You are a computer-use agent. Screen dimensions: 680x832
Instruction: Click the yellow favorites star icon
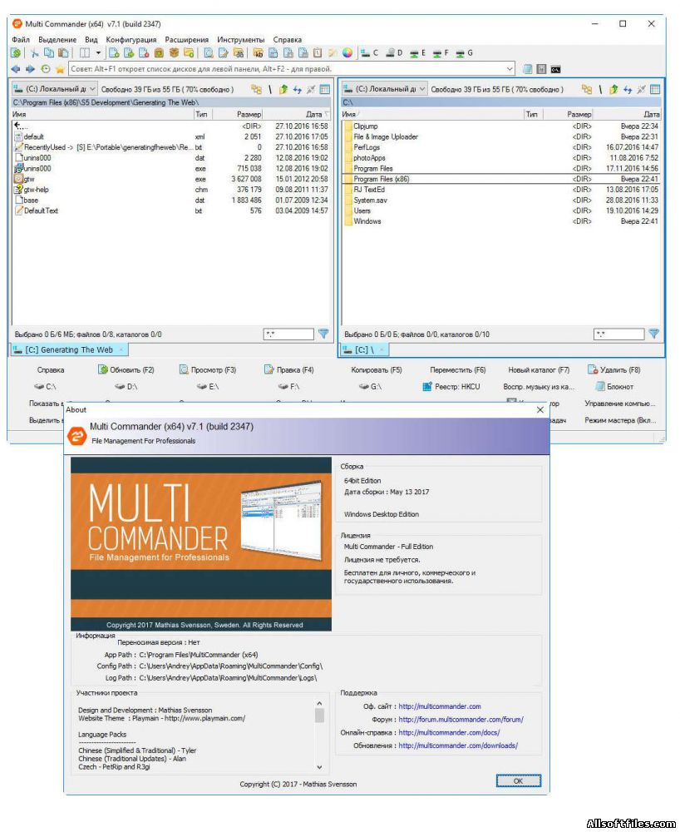(x=60, y=69)
